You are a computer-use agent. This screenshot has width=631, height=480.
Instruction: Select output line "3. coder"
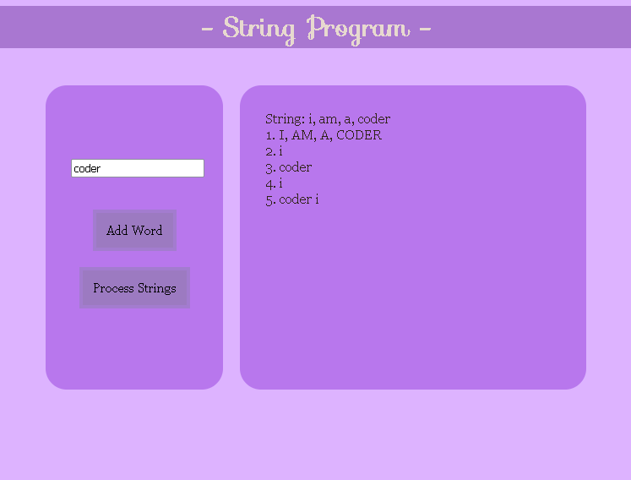pyautogui.click(x=289, y=167)
